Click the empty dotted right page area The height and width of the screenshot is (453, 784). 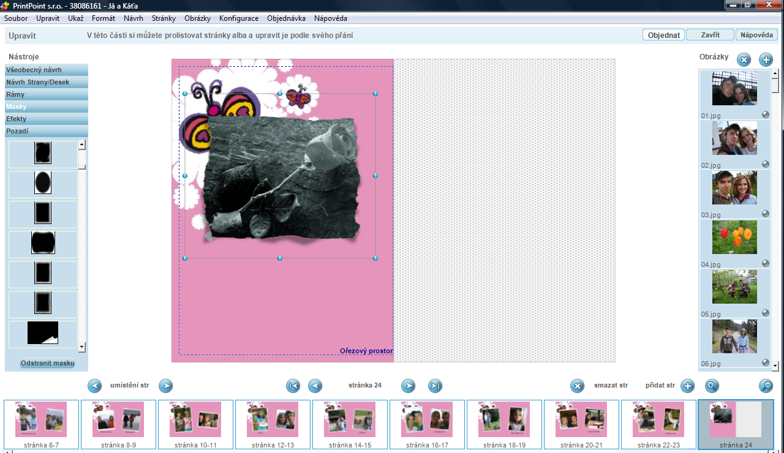pos(504,210)
